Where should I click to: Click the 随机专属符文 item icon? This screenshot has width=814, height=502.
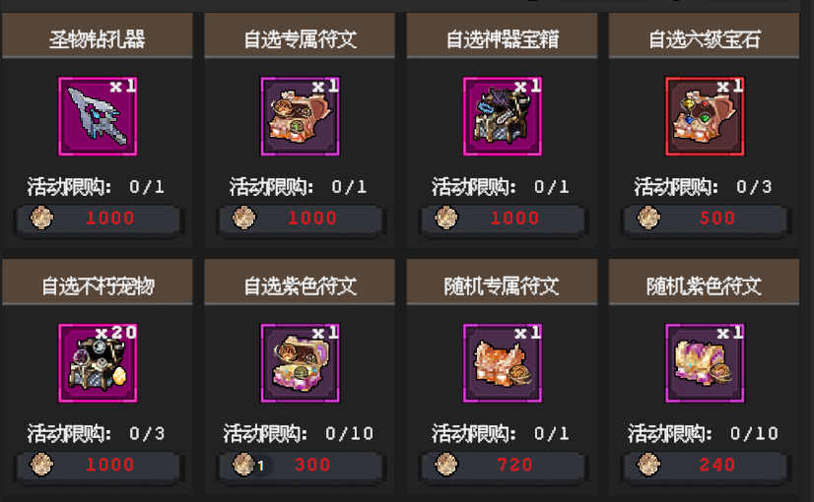[x=503, y=363]
